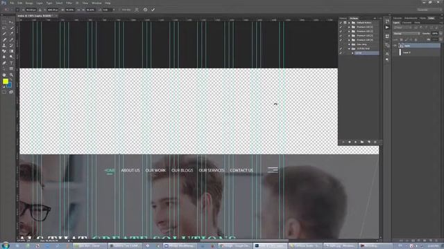Select the Blur tool
Viewport: 444px width, 249px height.
click(x=4, y=57)
